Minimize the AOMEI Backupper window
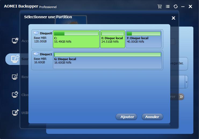The width and height of the screenshot is (199, 139). 183,7
